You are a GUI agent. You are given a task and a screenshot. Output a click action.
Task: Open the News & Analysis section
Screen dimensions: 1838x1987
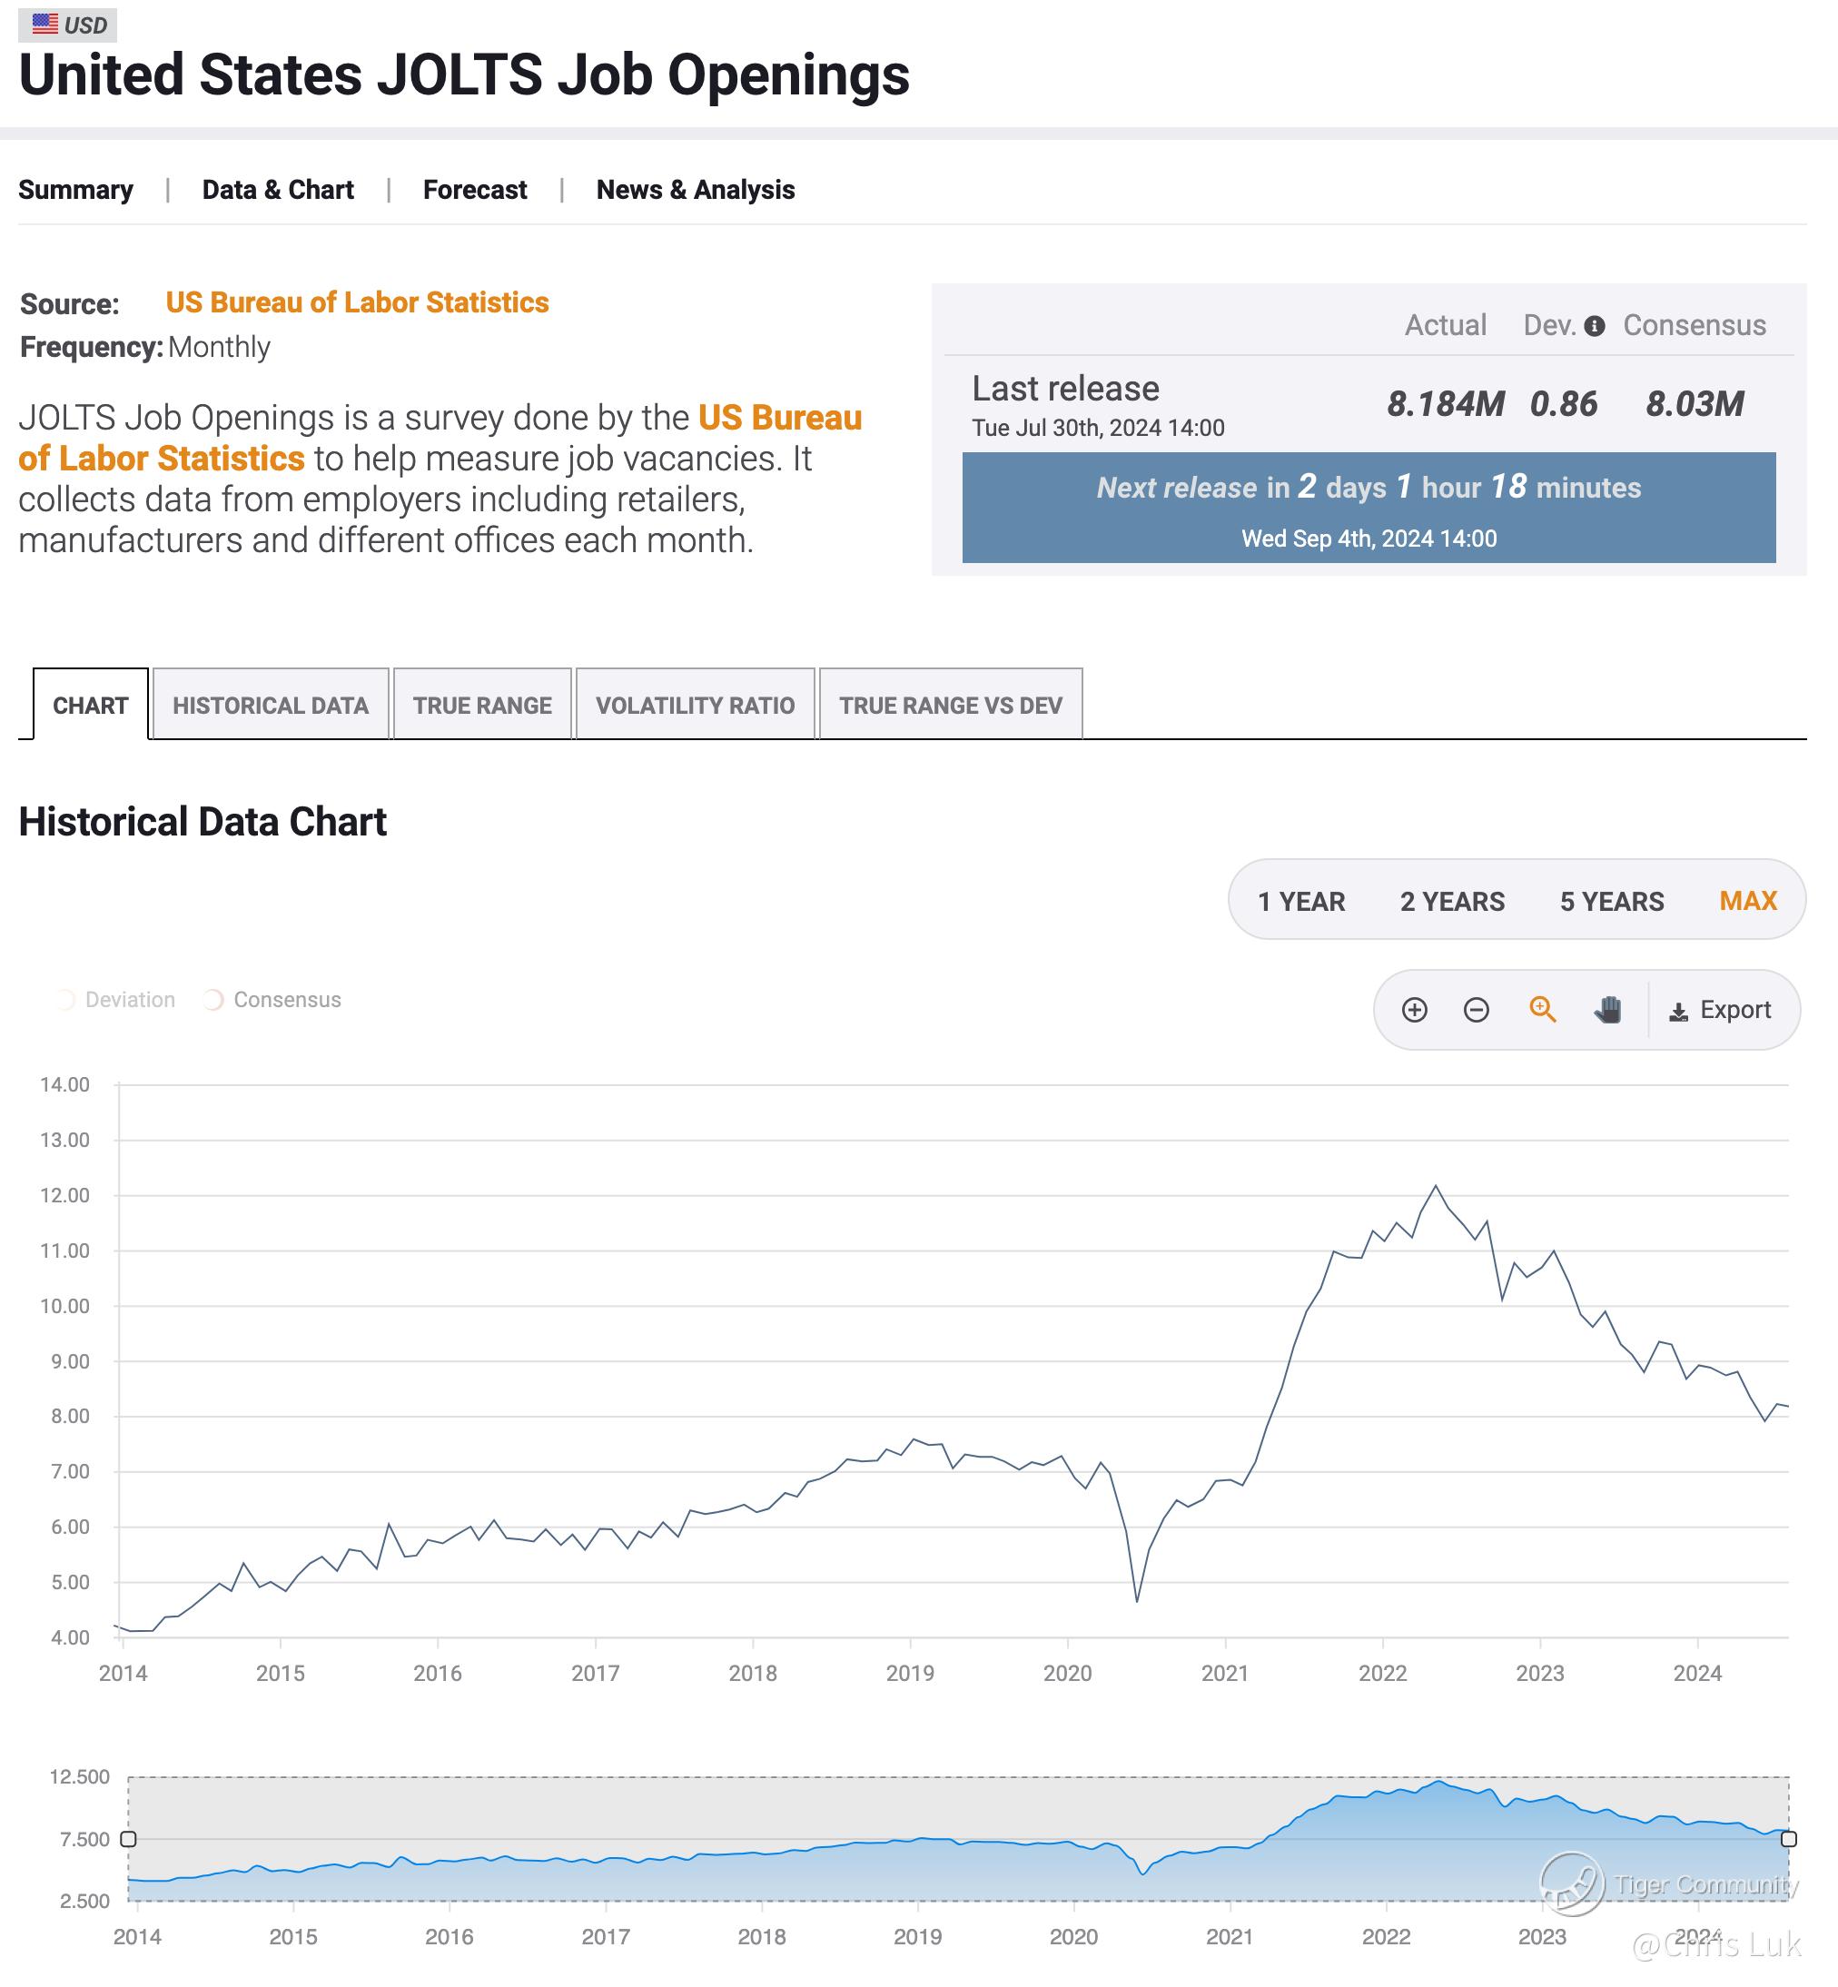(696, 190)
